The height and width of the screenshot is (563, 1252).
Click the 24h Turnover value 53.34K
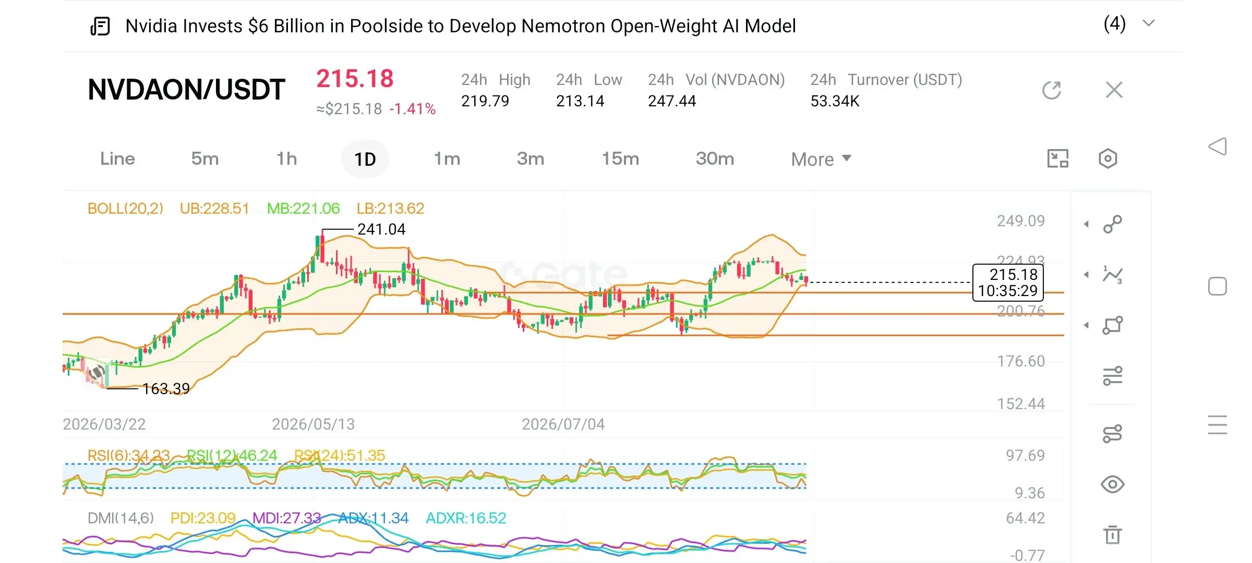[835, 101]
